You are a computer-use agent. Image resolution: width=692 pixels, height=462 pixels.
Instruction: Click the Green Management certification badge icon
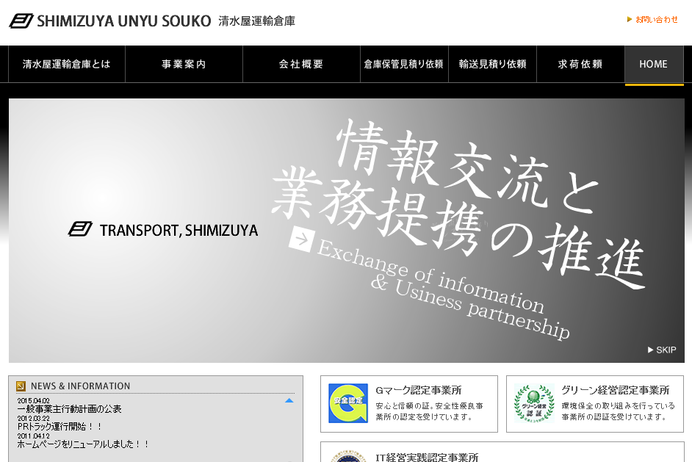[534, 403]
